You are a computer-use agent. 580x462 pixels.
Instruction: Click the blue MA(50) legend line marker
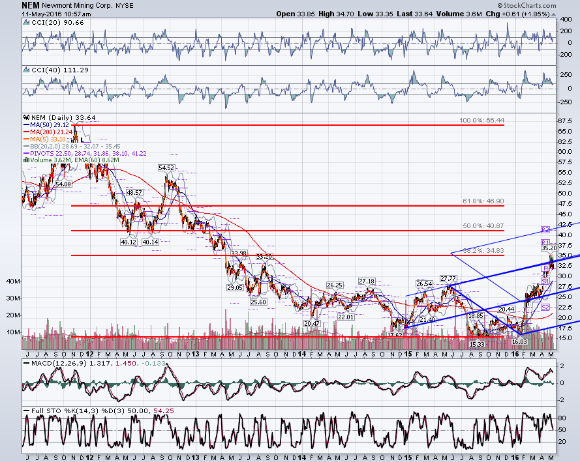pos(26,125)
